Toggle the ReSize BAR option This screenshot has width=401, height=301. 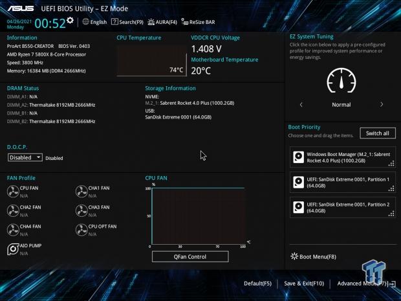coord(198,22)
